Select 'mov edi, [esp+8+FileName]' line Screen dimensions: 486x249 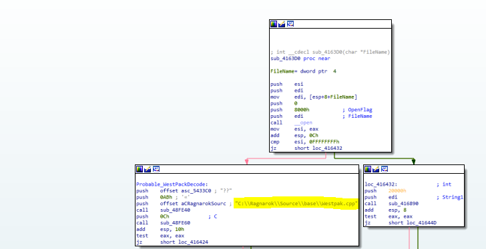click(x=314, y=97)
